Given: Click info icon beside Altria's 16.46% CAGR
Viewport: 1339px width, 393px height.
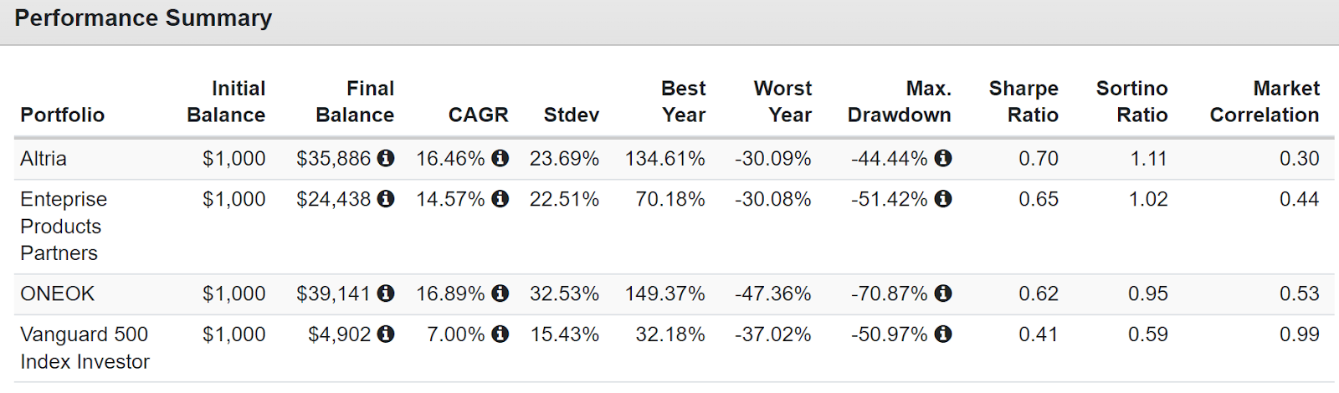Looking at the screenshot, I should pyautogui.click(x=500, y=158).
